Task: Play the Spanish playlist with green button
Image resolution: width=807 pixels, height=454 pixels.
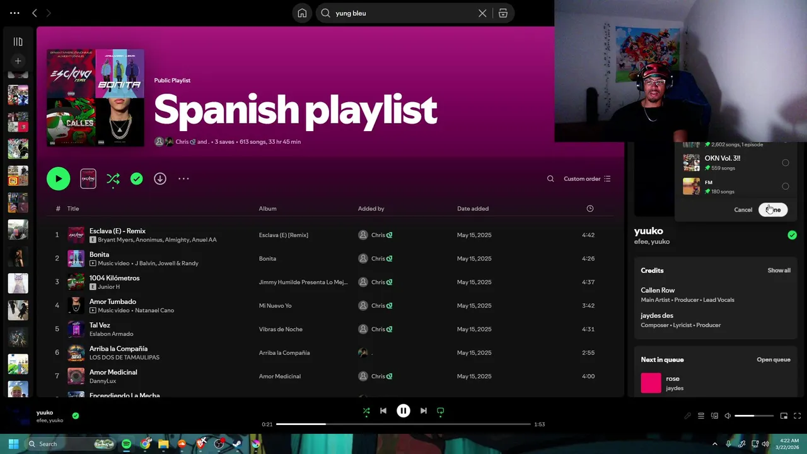Action: point(59,179)
